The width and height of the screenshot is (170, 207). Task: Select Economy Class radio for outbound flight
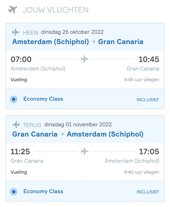pyautogui.click(x=14, y=99)
